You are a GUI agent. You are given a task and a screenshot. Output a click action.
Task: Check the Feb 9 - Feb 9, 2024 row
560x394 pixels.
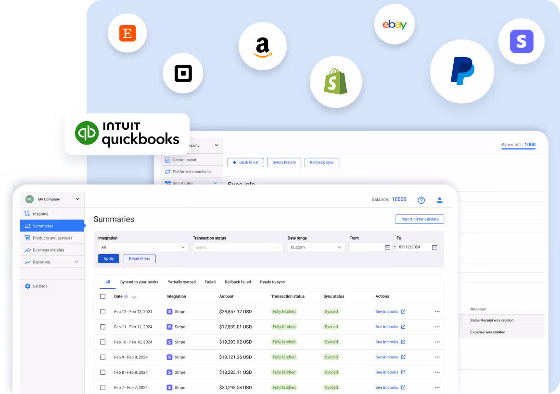click(103, 357)
